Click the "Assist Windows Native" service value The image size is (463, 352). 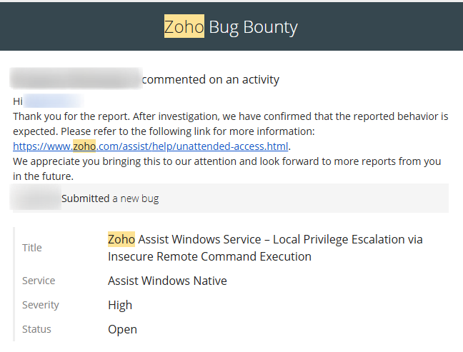[x=167, y=281]
